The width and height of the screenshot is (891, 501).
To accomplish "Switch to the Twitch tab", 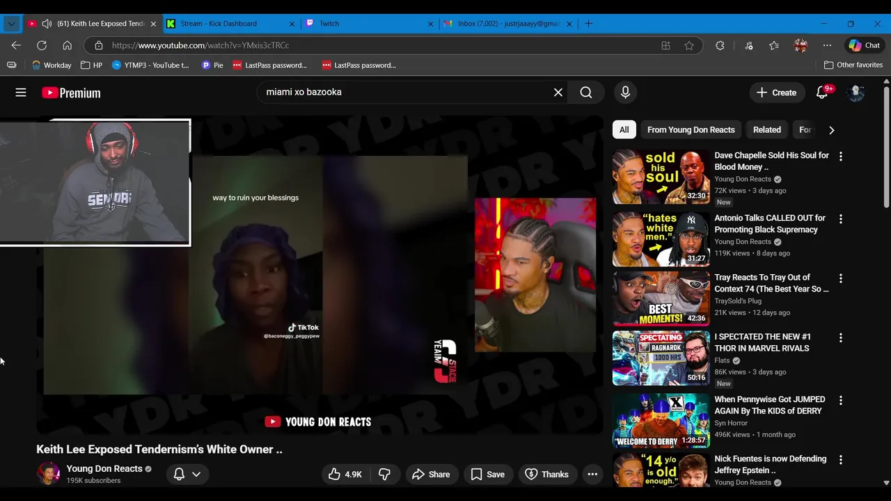I will click(370, 24).
